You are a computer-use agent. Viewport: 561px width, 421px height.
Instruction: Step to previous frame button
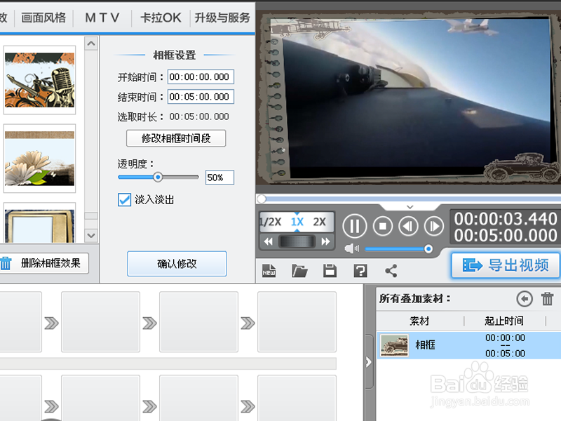408,226
